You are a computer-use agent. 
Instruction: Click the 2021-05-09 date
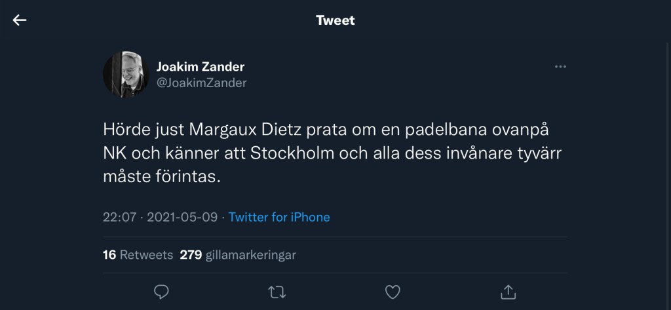[x=183, y=217]
